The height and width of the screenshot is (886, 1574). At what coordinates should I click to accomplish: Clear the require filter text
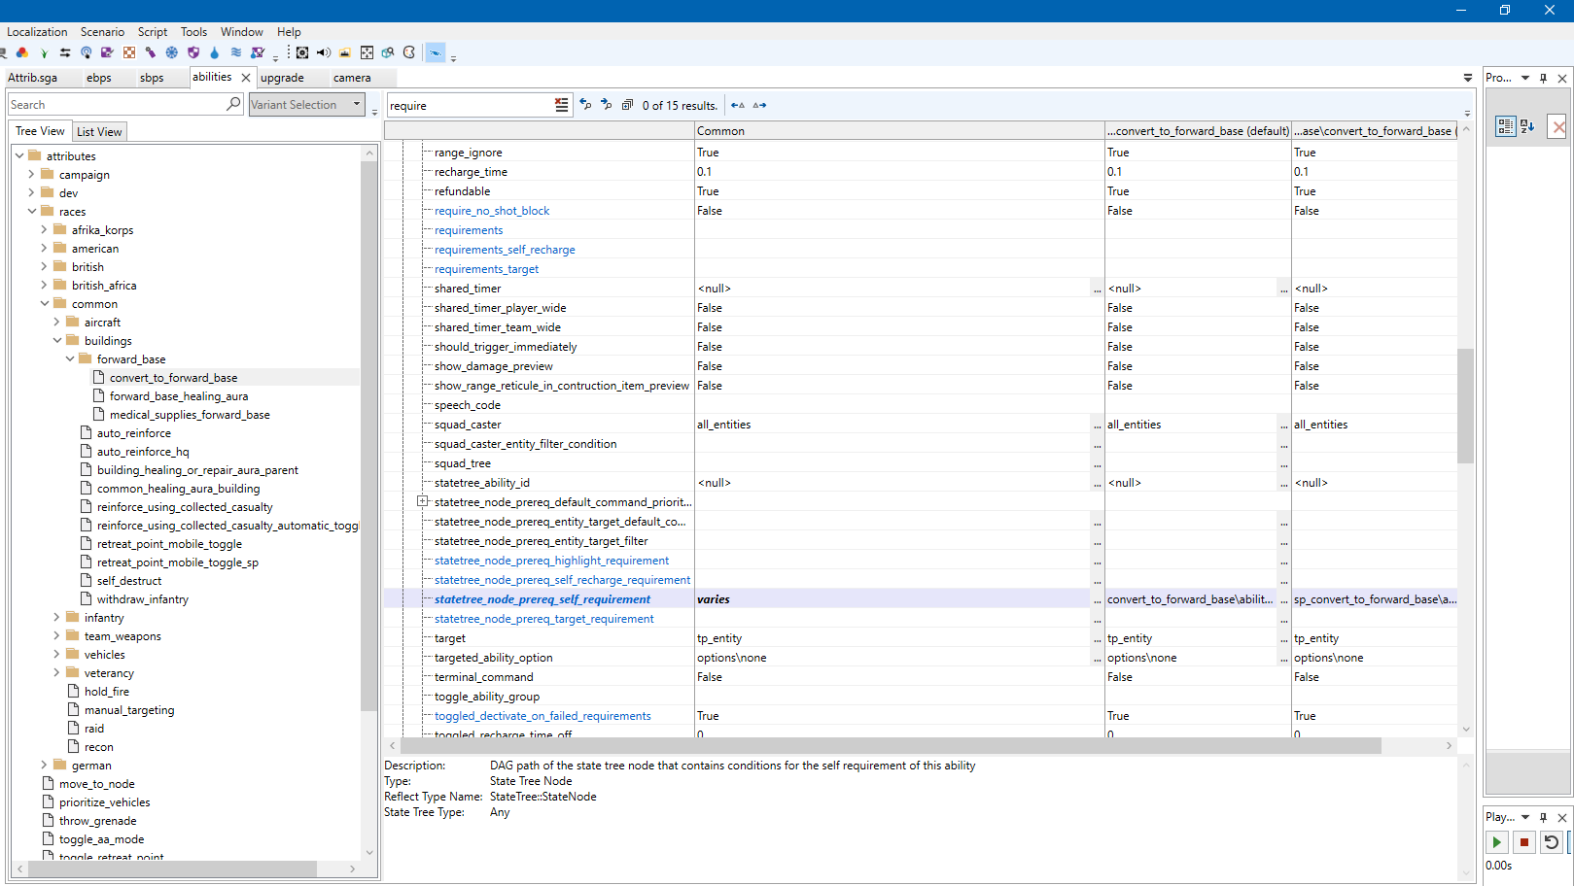[561, 105]
